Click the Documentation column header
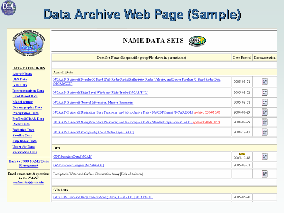The image size is (284, 213). click(264, 58)
